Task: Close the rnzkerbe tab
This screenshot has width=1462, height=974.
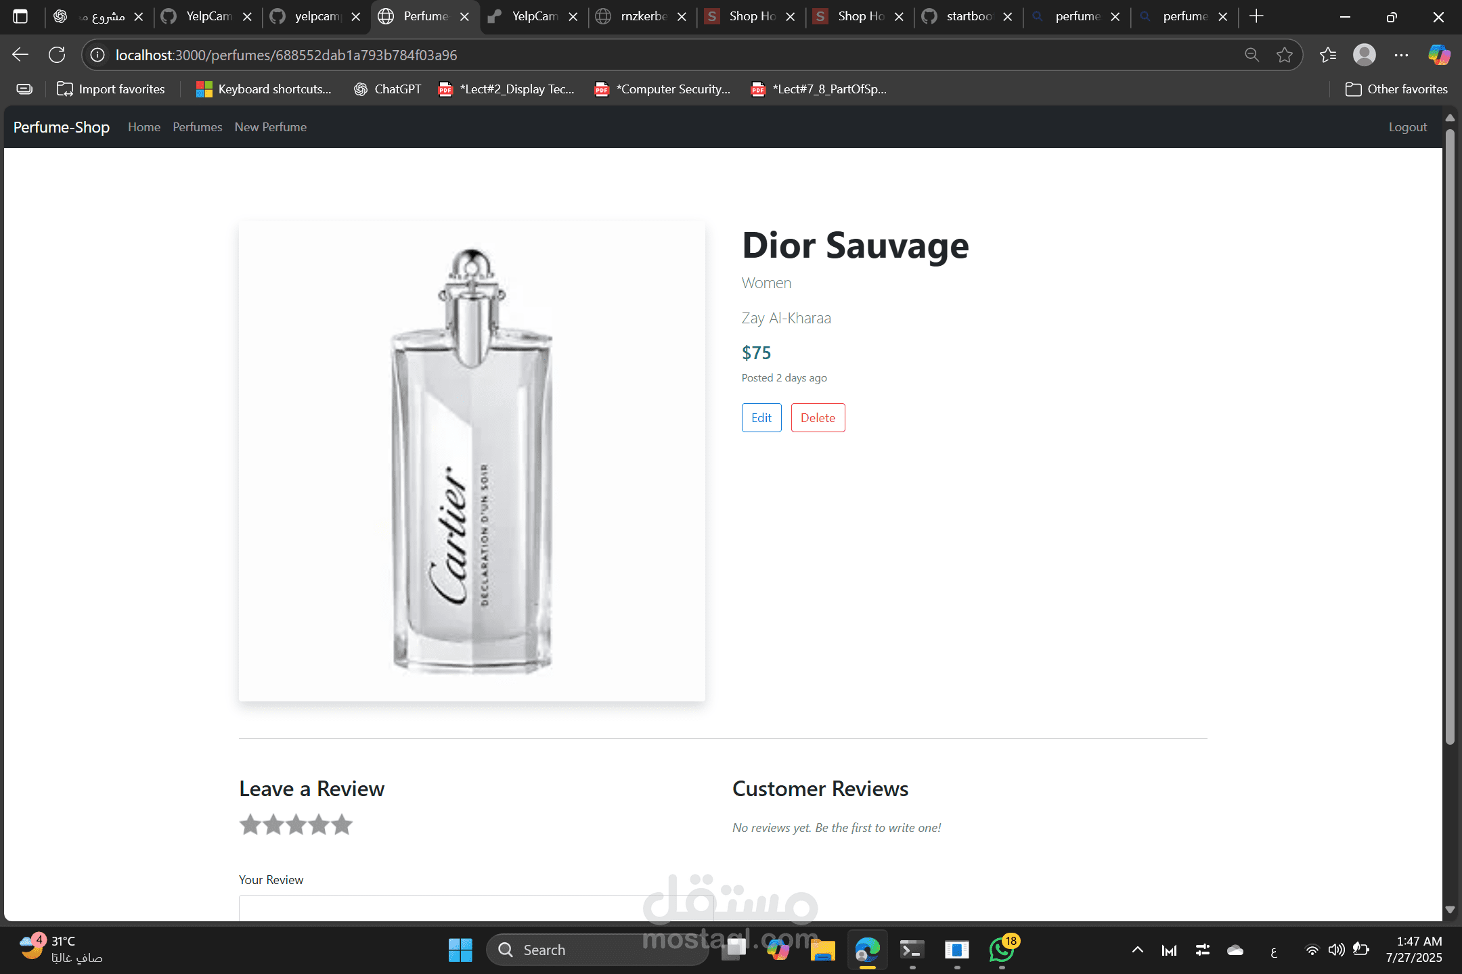Action: (682, 16)
